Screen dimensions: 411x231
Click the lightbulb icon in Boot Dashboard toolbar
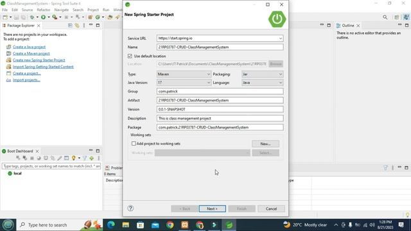click(74, 158)
